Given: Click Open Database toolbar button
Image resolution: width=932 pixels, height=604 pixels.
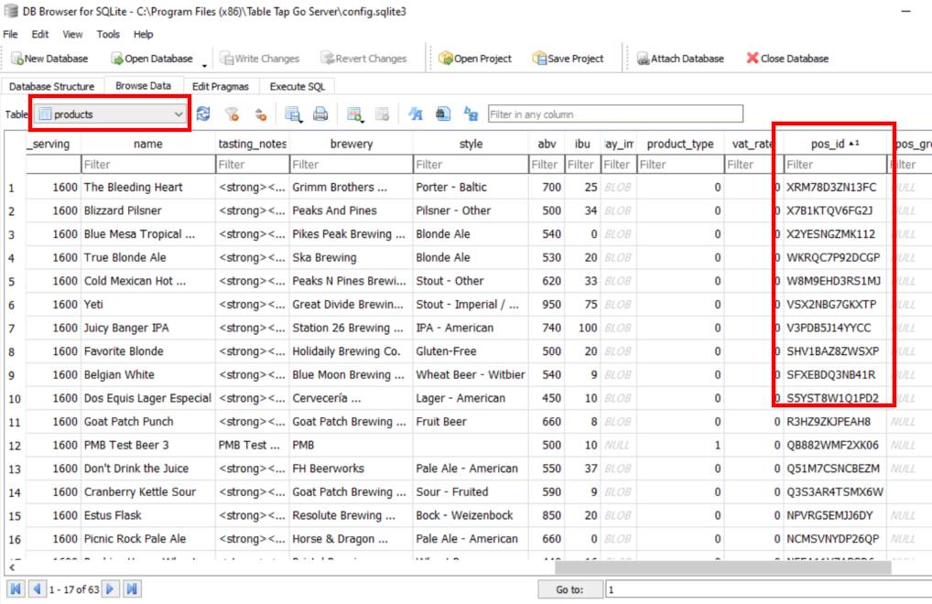Looking at the screenshot, I should [x=152, y=59].
